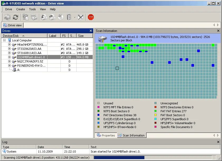Screen dimensions: 222x161
Task: Click the Label column header
Action: (54, 36)
